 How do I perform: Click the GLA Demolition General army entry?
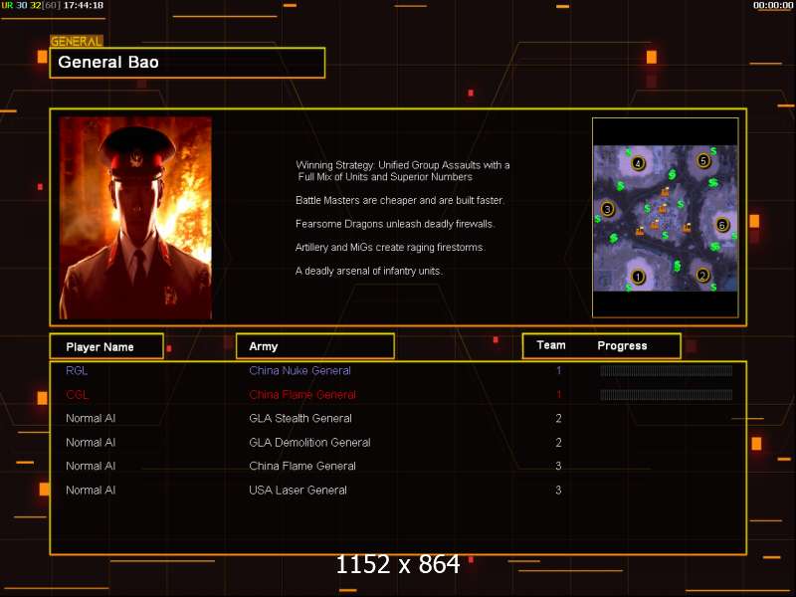coord(309,442)
